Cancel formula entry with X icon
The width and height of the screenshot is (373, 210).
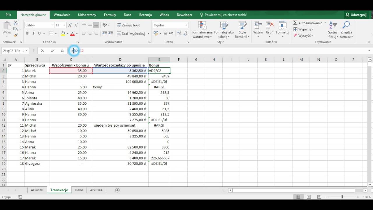(43, 51)
